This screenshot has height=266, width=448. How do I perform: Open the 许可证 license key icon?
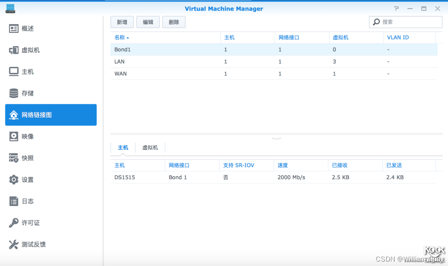(14, 223)
